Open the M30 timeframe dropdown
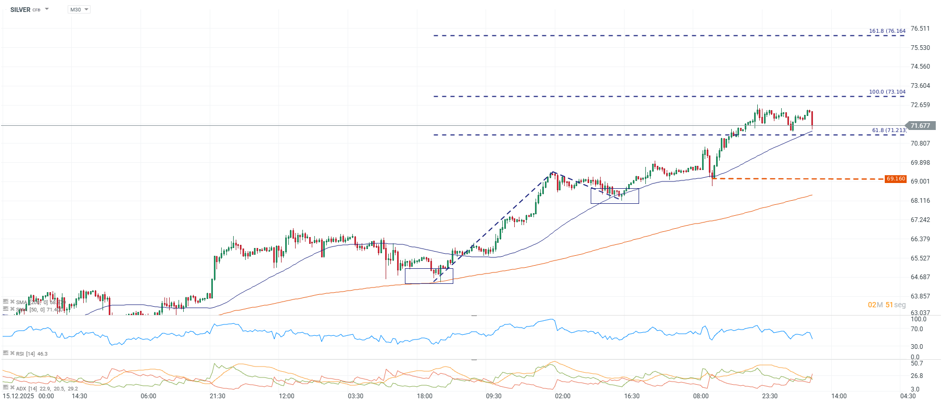Screen dimensions: 942x405 pos(79,9)
